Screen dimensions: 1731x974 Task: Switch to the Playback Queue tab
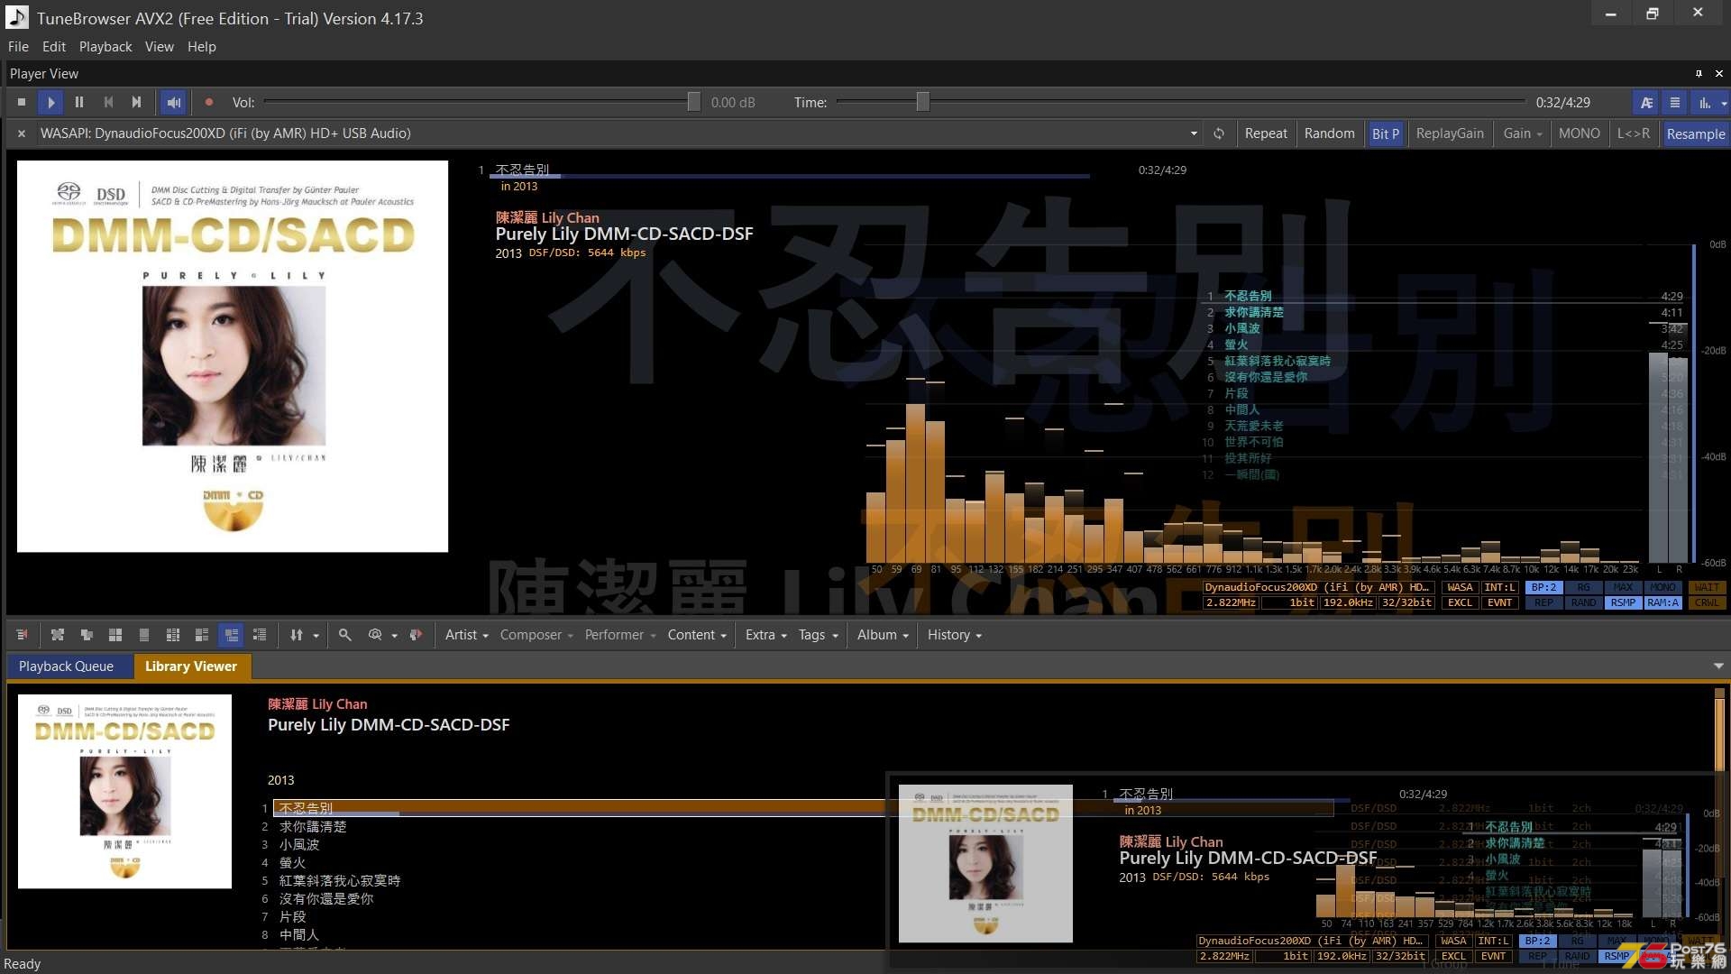click(67, 666)
